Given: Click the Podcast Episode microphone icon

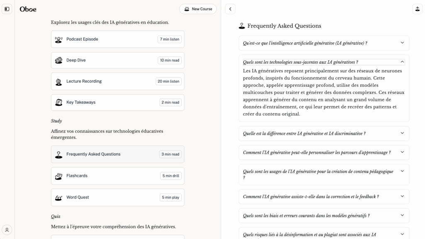Looking at the screenshot, I should tap(59, 39).
